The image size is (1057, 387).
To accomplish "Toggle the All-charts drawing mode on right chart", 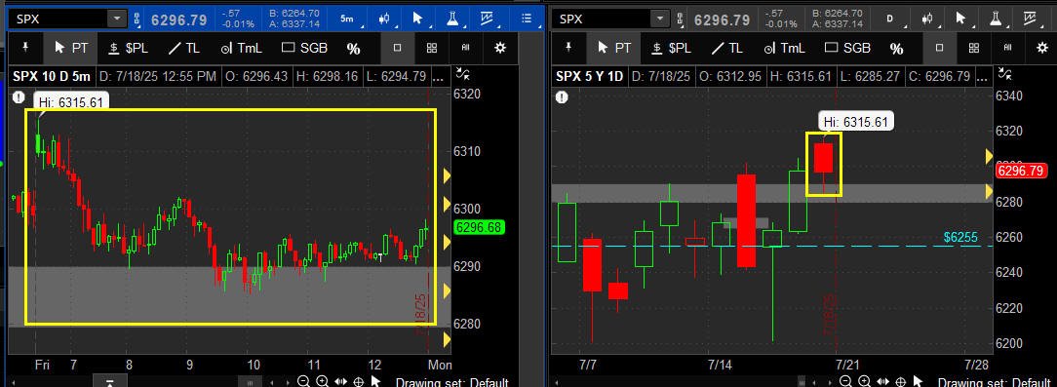I will point(1007,48).
